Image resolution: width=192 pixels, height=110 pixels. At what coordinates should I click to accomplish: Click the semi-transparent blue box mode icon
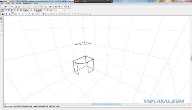[x=21, y=10]
